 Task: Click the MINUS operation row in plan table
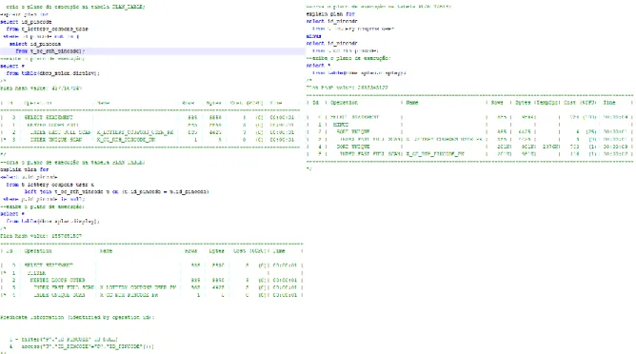pyautogui.click(x=469, y=125)
